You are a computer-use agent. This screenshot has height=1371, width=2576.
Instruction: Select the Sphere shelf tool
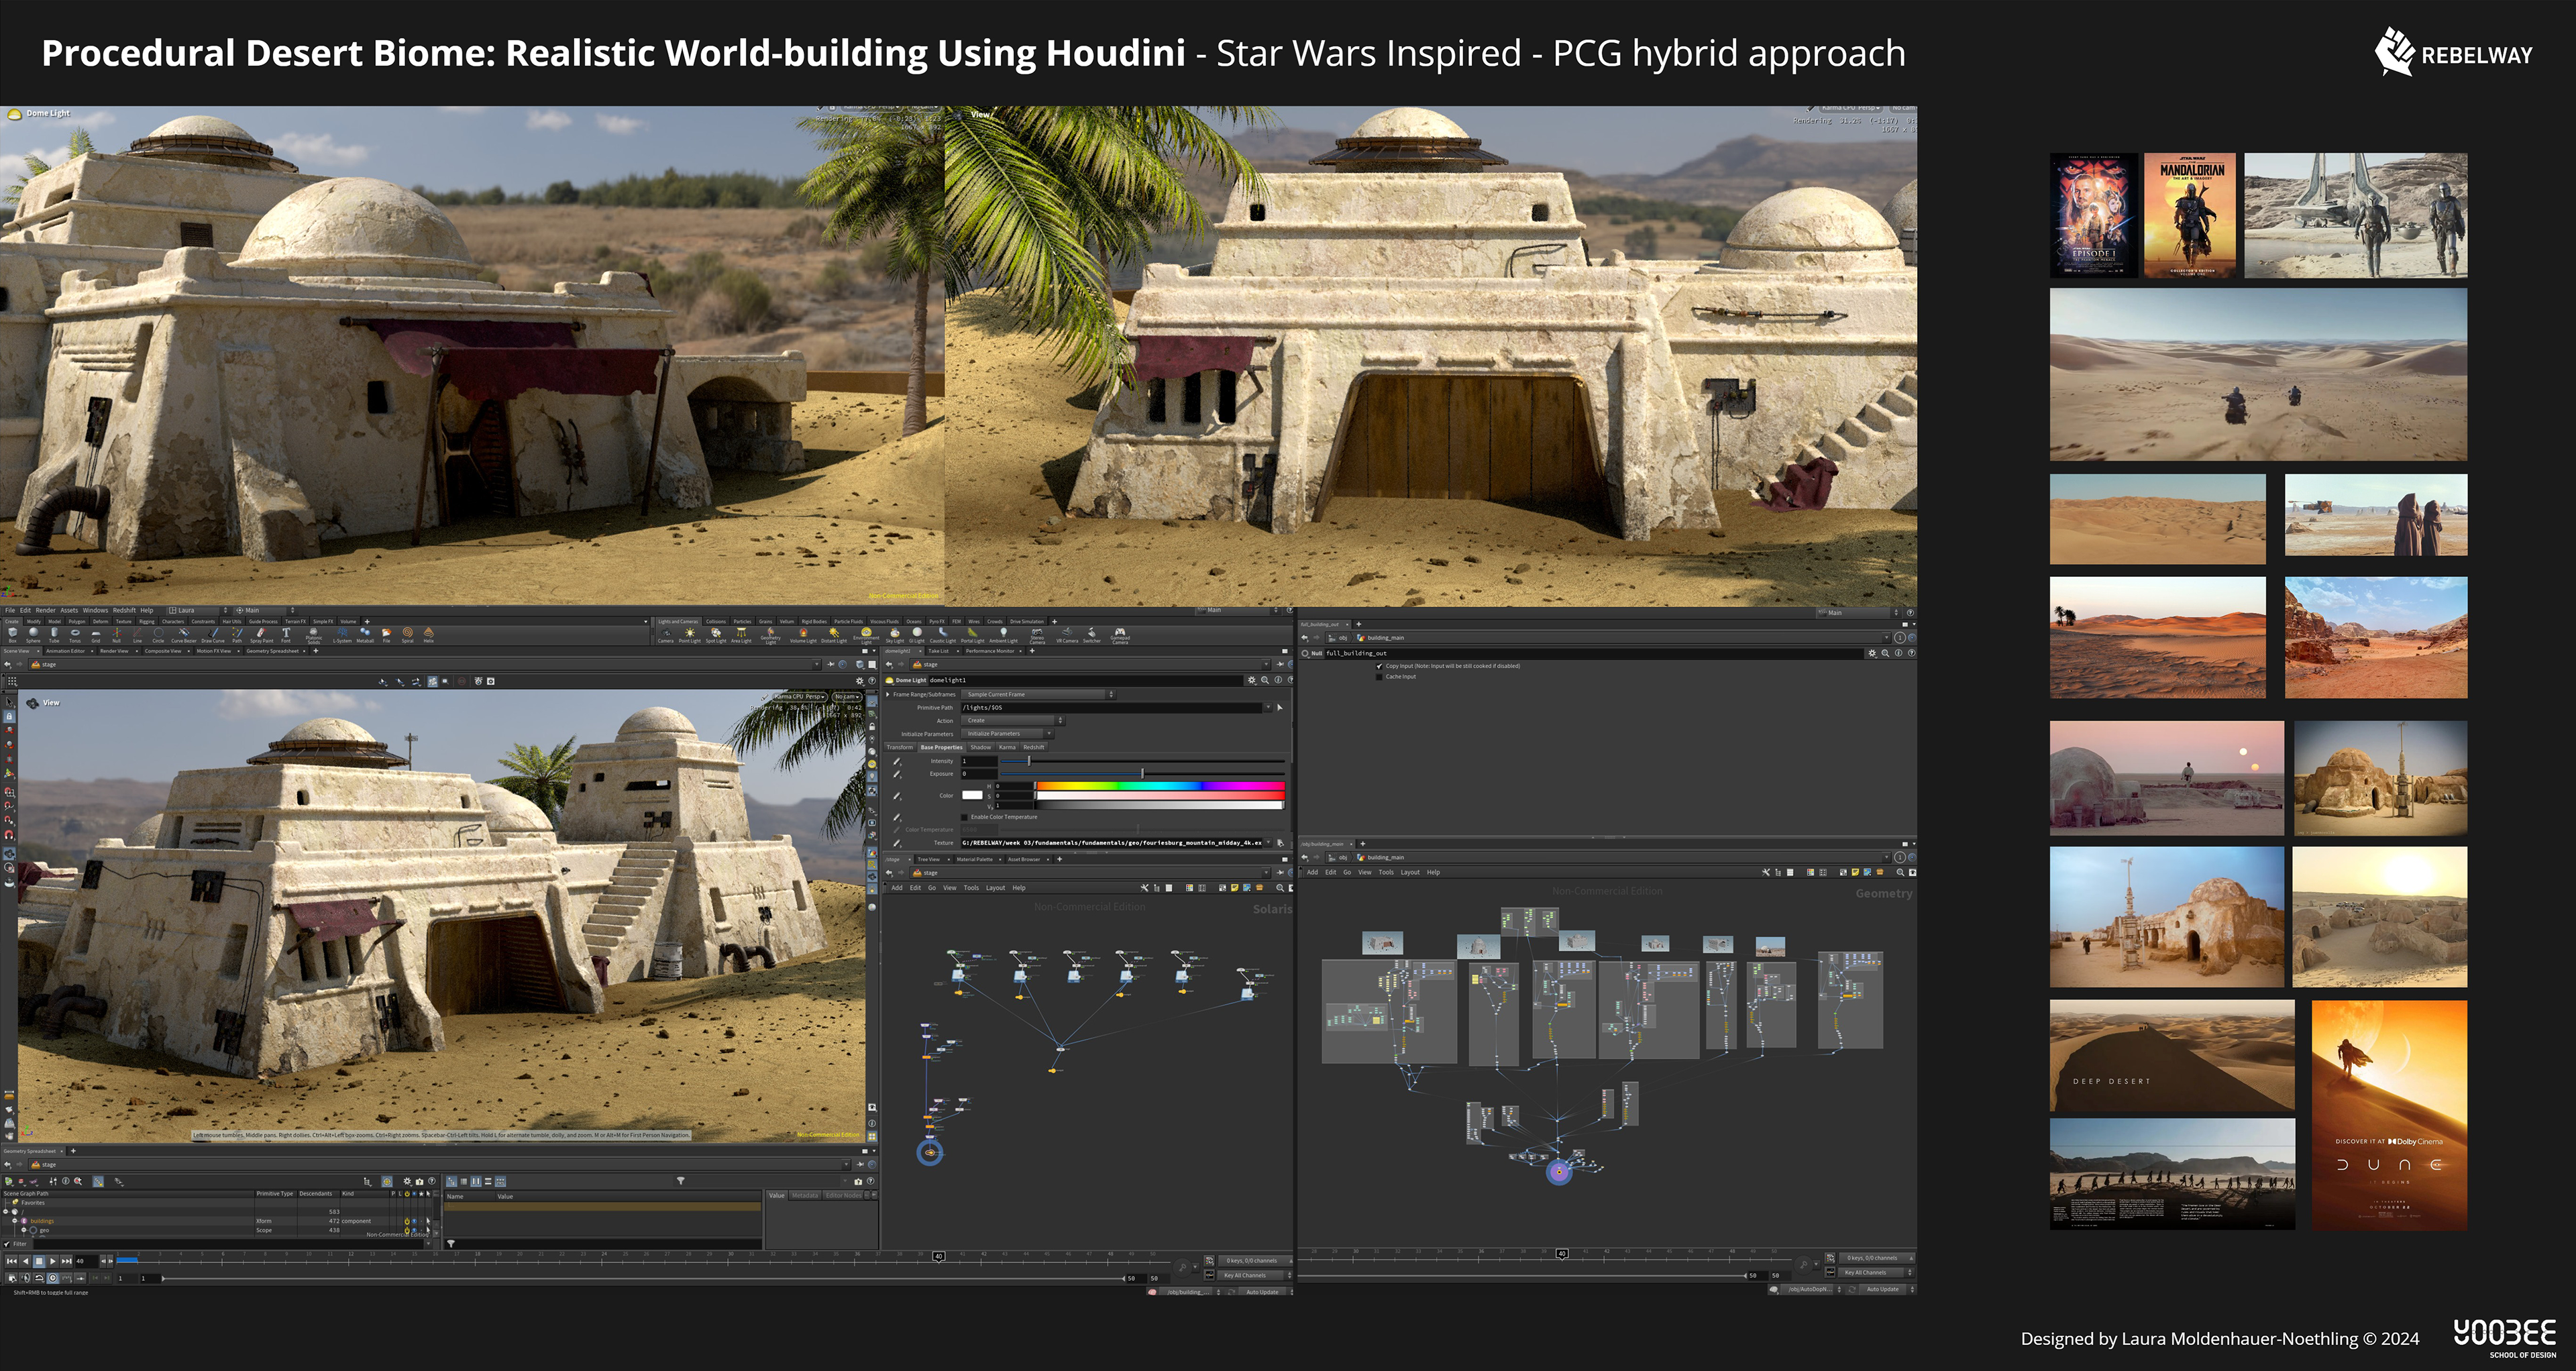(x=33, y=634)
